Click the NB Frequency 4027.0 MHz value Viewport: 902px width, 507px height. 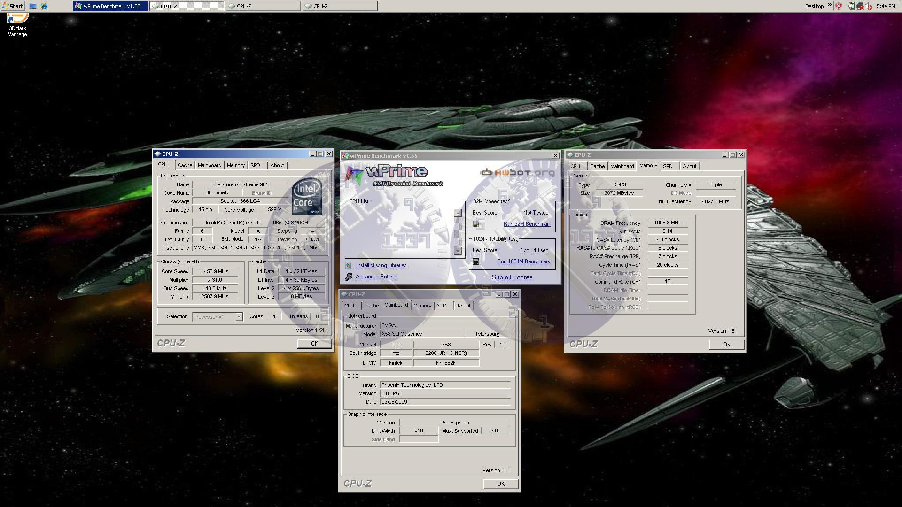715,202
